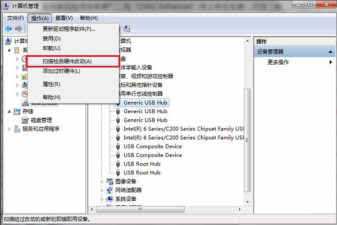Expand 更多操作 submenu arrow

(x=330, y=62)
